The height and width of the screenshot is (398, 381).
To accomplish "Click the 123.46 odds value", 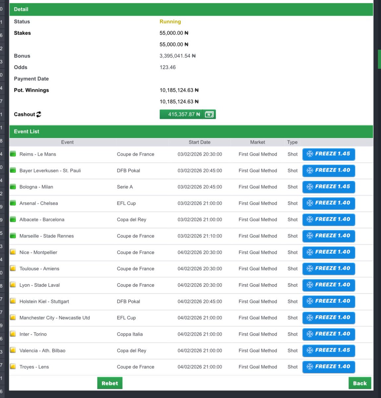I will point(167,67).
